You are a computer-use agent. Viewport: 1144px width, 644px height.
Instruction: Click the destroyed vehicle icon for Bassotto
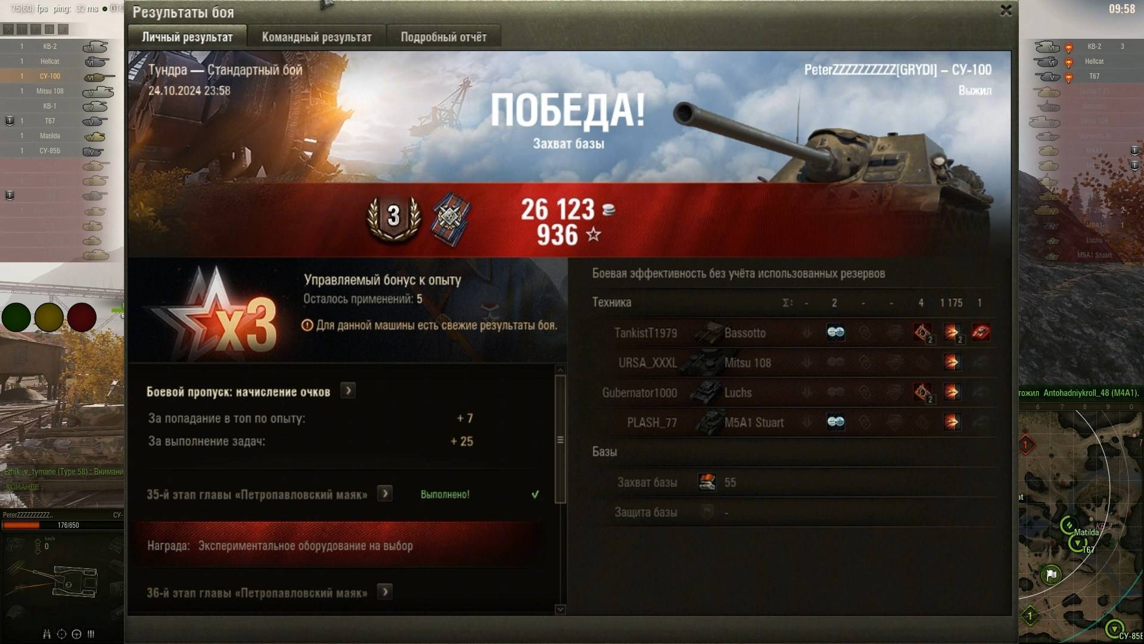981,333
